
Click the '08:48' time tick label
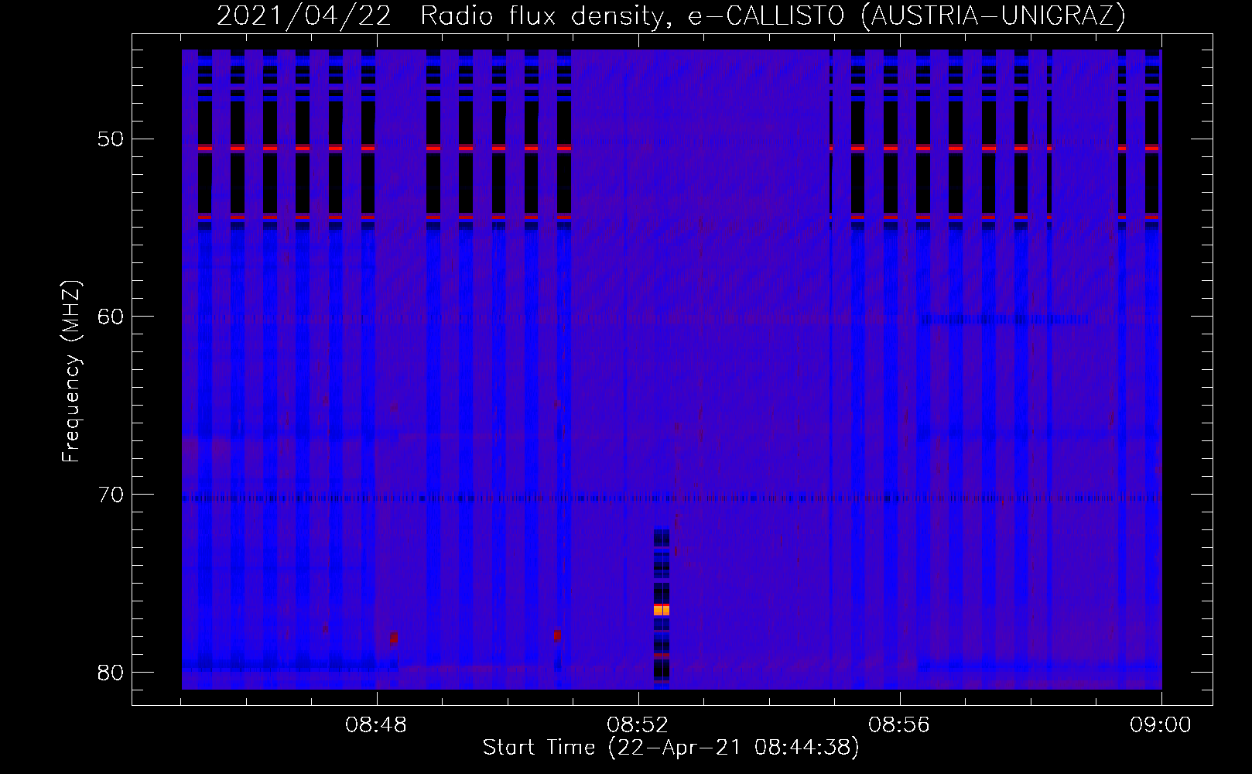coord(377,725)
